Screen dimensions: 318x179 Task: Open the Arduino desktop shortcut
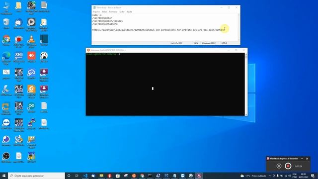31,107
